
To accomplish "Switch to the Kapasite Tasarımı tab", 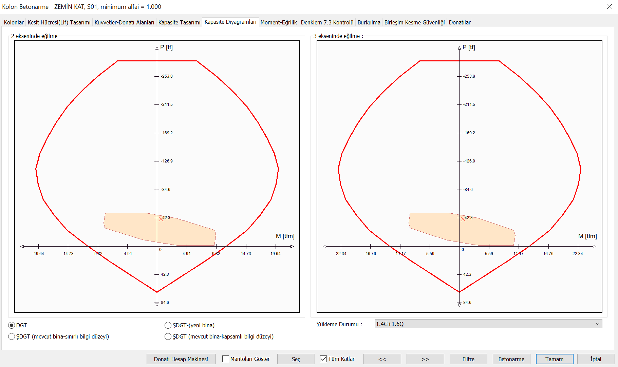I will pos(179,22).
